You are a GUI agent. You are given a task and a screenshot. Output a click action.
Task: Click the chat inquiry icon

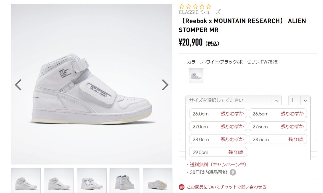(182, 187)
